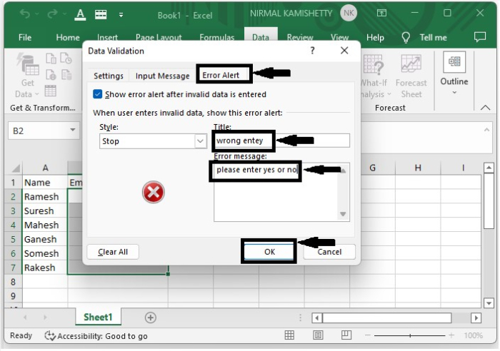
Task: Switch to Normal view icon in the status bar
Action: [289, 335]
